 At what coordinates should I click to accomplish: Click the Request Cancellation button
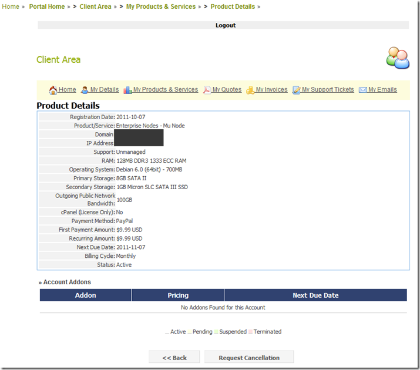click(249, 358)
